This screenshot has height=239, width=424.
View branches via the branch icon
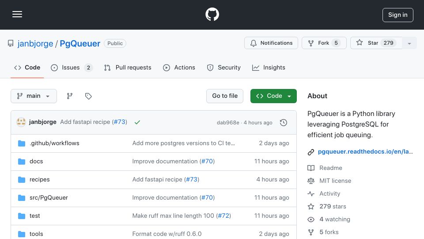click(70, 96)
